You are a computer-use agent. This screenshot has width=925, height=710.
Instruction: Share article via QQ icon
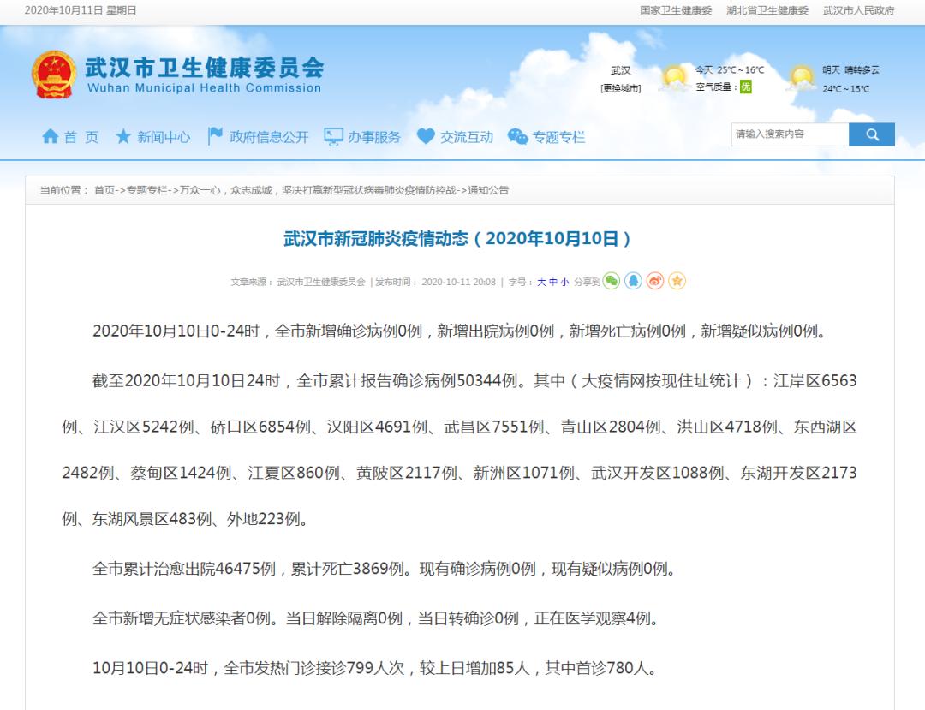point(634,281)
